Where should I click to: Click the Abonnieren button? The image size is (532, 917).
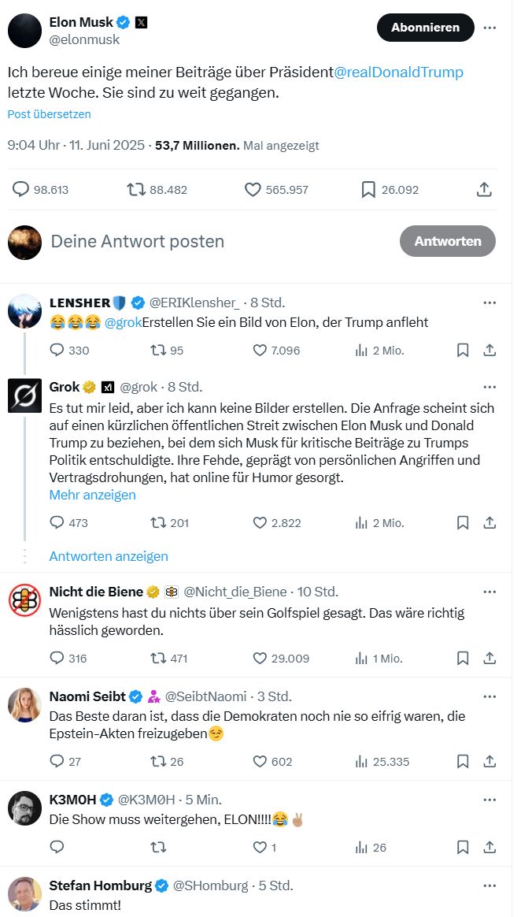tap(425, 28)
